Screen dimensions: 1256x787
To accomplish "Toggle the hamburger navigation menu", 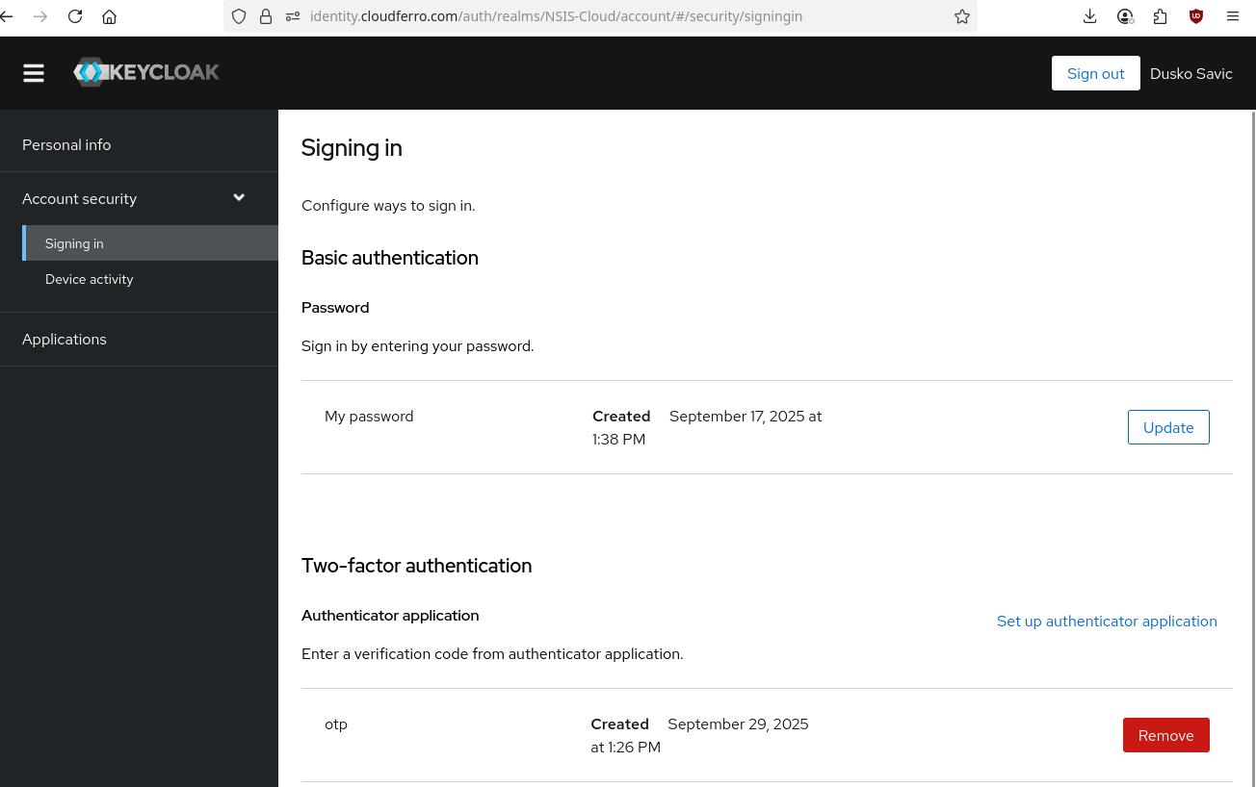I will (34, 73).
